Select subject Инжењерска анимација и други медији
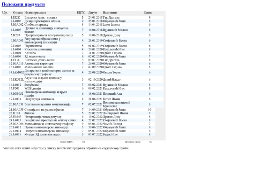Image resolution: width=253 pixels, height=189 pixels. tap(46, 94)
